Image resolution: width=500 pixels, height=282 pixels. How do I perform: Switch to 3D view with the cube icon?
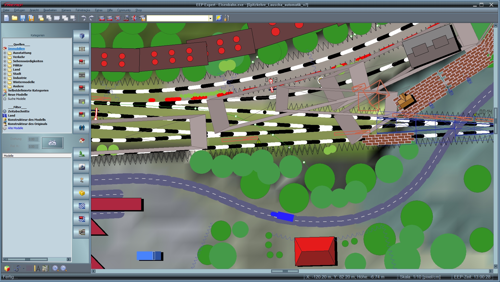[x=81, y=36]
